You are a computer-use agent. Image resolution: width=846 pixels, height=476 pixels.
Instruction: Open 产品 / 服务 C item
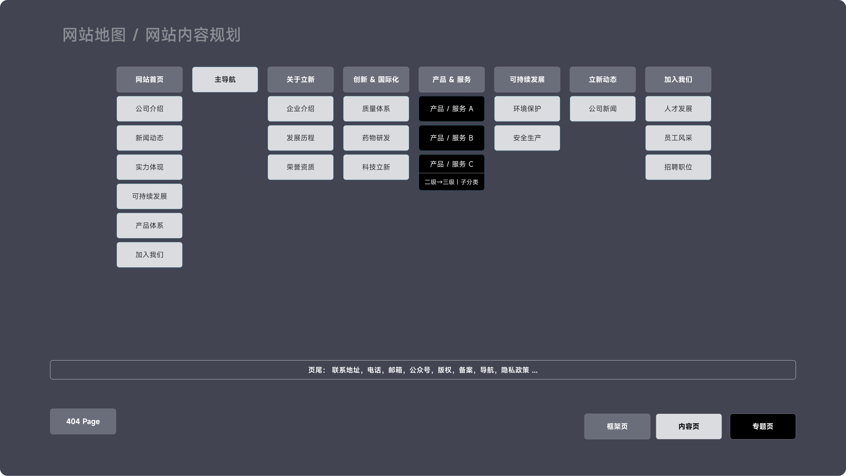tap(452, 164)
